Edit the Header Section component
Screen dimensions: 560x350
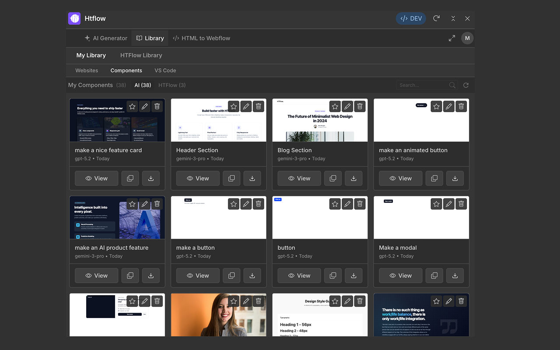(246, 106)
